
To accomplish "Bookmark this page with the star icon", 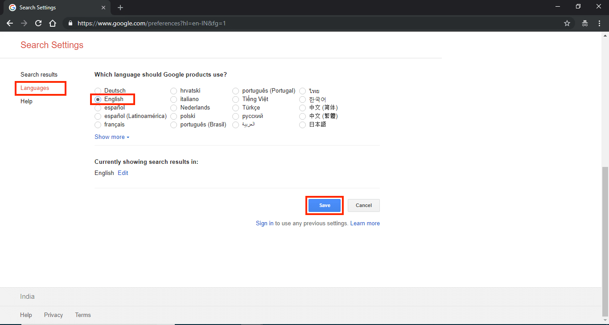I will pos(567,23).
